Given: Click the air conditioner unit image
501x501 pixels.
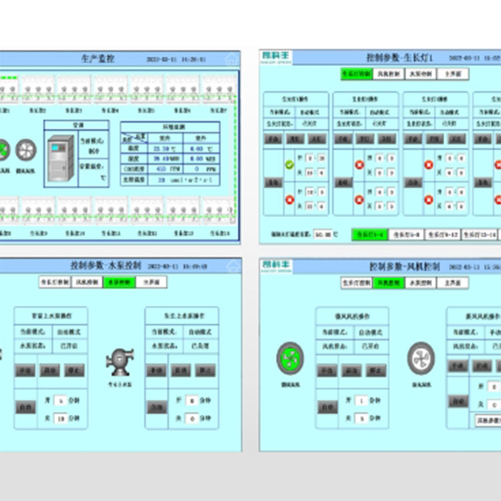Looking at the screenshot, I should pyautogui.click(x=61, y=158).
